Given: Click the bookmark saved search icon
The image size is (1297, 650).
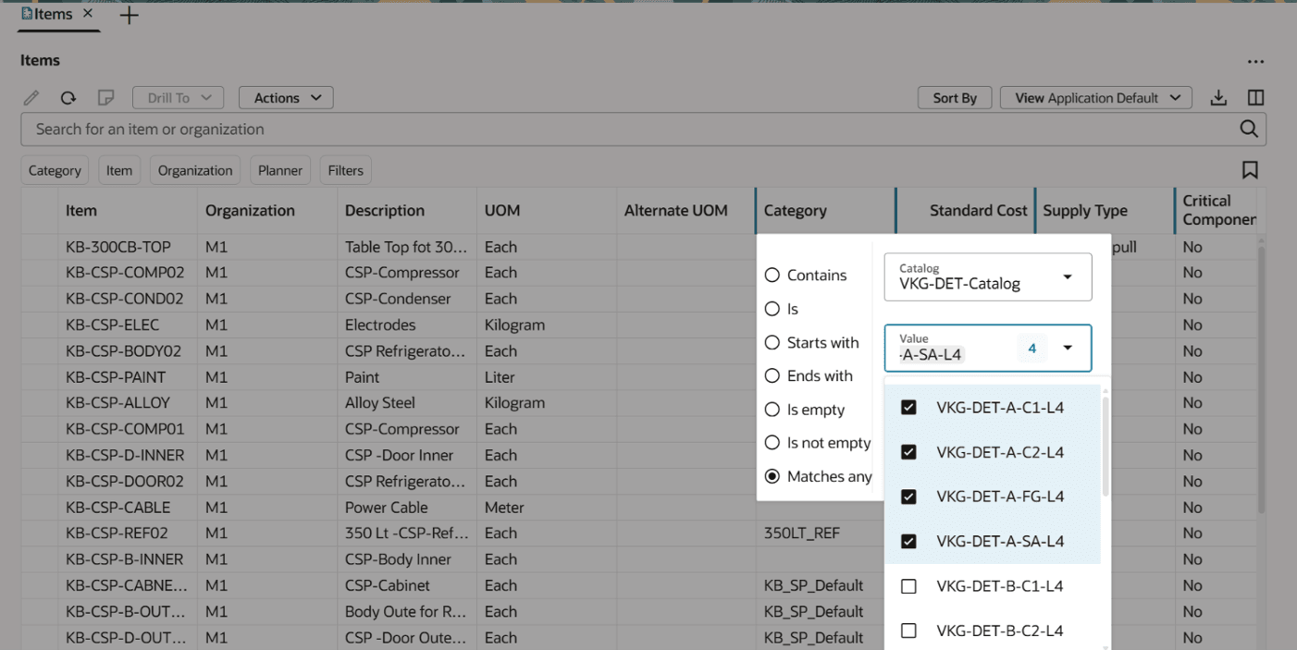Looking at the screenshot, I should (1250, 170).
